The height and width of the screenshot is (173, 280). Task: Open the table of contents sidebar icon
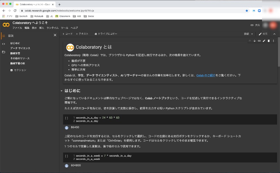pyautogui.click(x=4, y=36)
